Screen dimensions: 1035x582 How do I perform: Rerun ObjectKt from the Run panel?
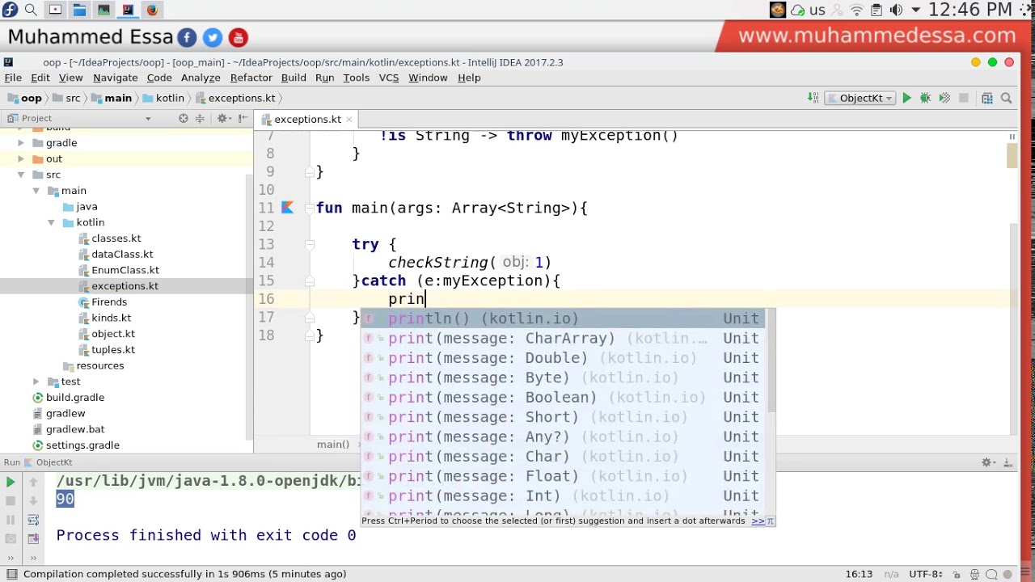(x=11, y=482)
